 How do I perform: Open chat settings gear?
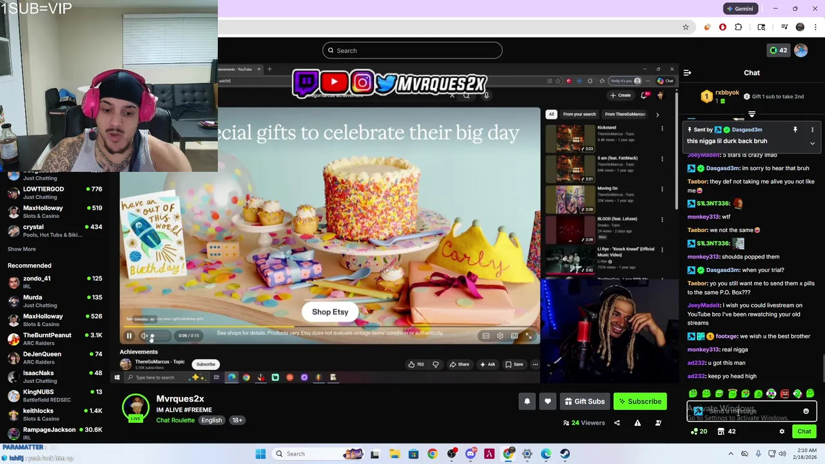pyautogui.click(x=782, y=432)
